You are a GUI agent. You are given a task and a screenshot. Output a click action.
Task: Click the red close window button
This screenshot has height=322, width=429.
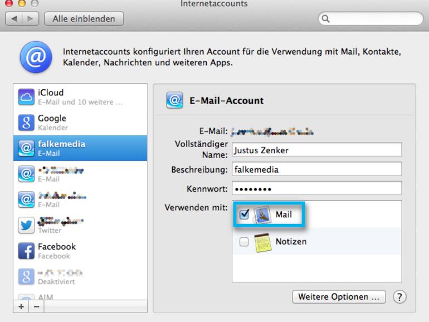tap(9, 3)
